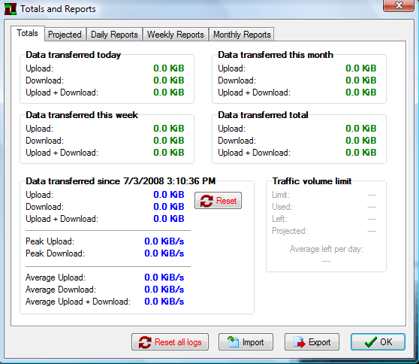Click the 'Totals and Reports' window title
This screenshot has width=419, height=364.
[58, 9]
